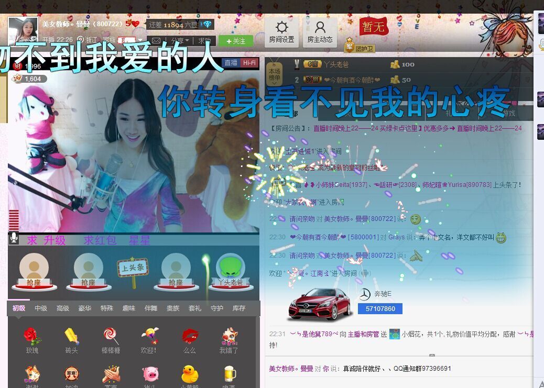Open the 趣味 gift tab
Image resolution: width=544 pixels, height=388 pixels.
pyautogui.click(x=129, y=308)
